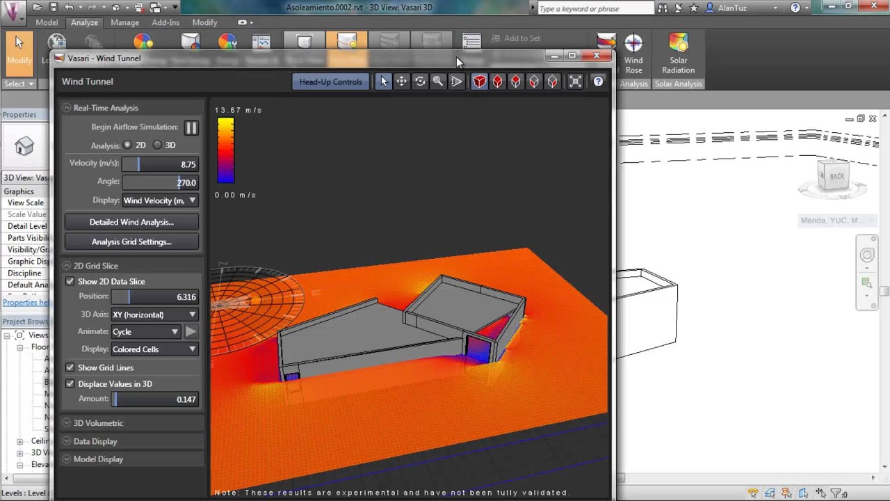This screenshot has height=501, width=890.
Task: Click the title bar help question mark
Action: point(795,8)
